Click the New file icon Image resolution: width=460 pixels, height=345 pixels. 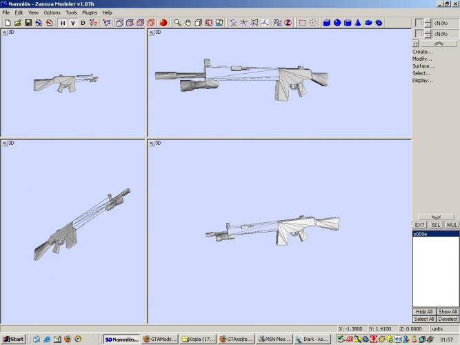tap(7, 23)
